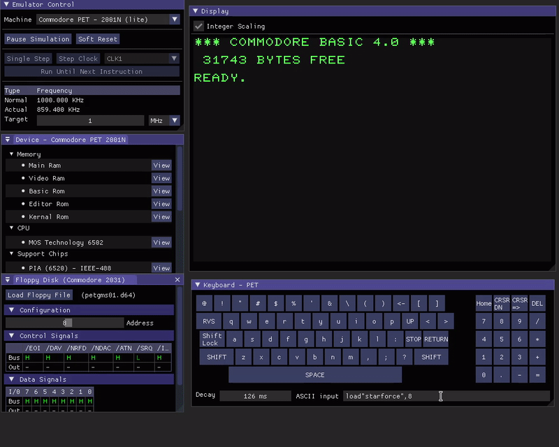Collapse the Support Chips tree node
Viewport: 559px width, 447px height.
coord(11,254)
